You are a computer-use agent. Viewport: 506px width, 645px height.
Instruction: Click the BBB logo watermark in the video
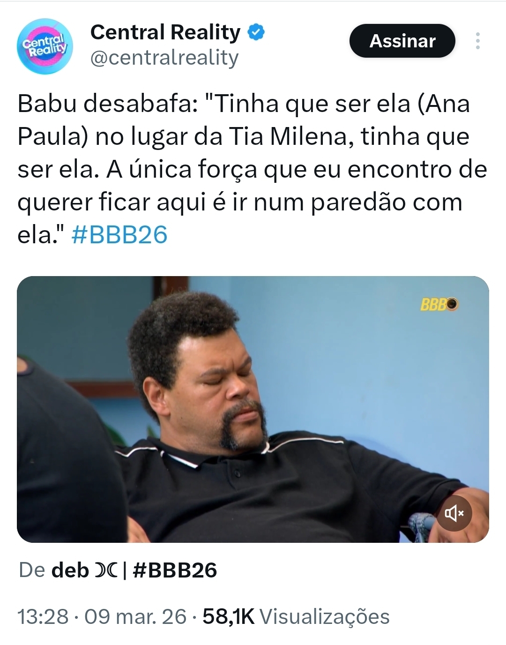[x=439, y=305]
